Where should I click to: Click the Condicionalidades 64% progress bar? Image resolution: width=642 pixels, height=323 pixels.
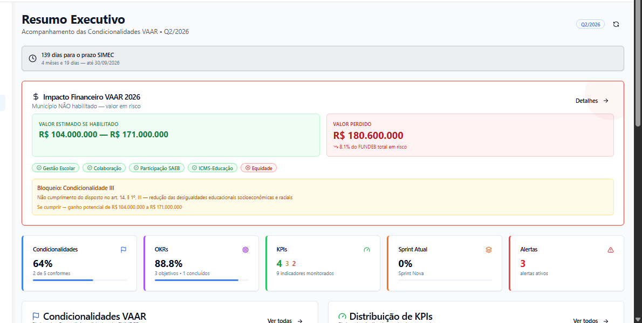[79, 280]
